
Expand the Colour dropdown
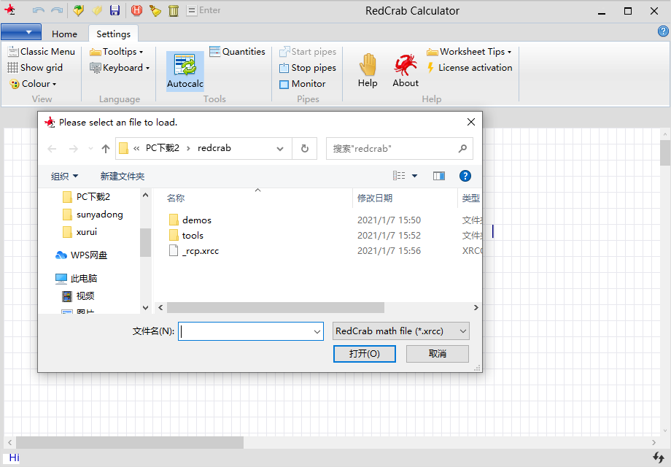[x=34, y=84]
